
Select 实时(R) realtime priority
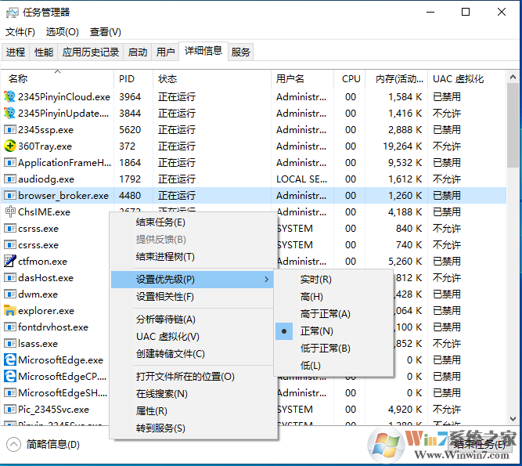point(333,279)
